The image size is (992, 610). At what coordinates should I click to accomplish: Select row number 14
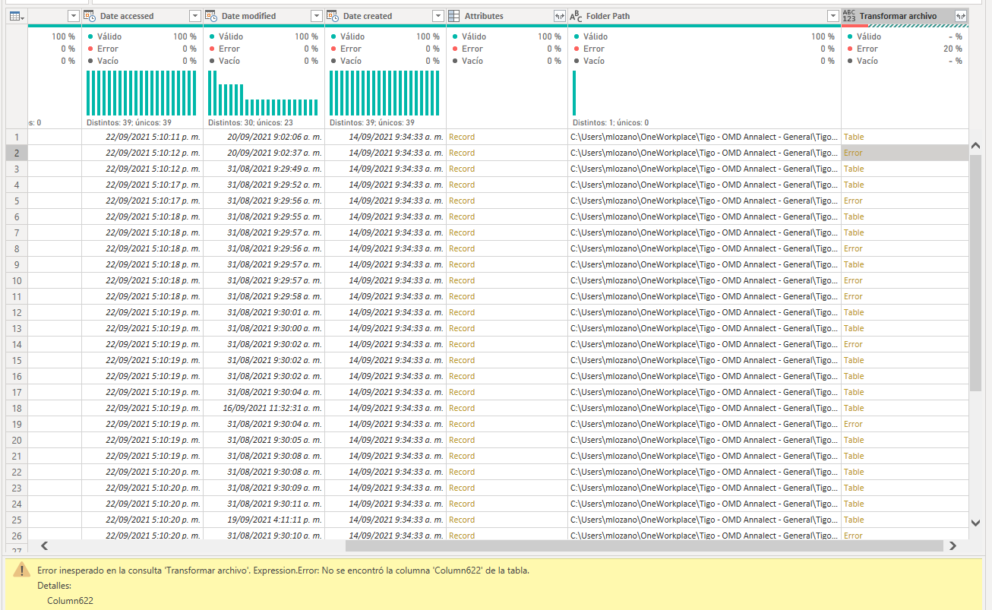click(17, 344)
